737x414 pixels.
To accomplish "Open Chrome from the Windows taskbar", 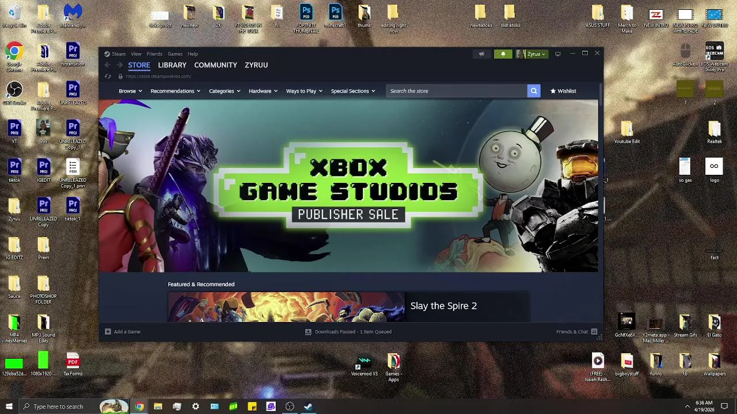I will [x=139, y=407].
